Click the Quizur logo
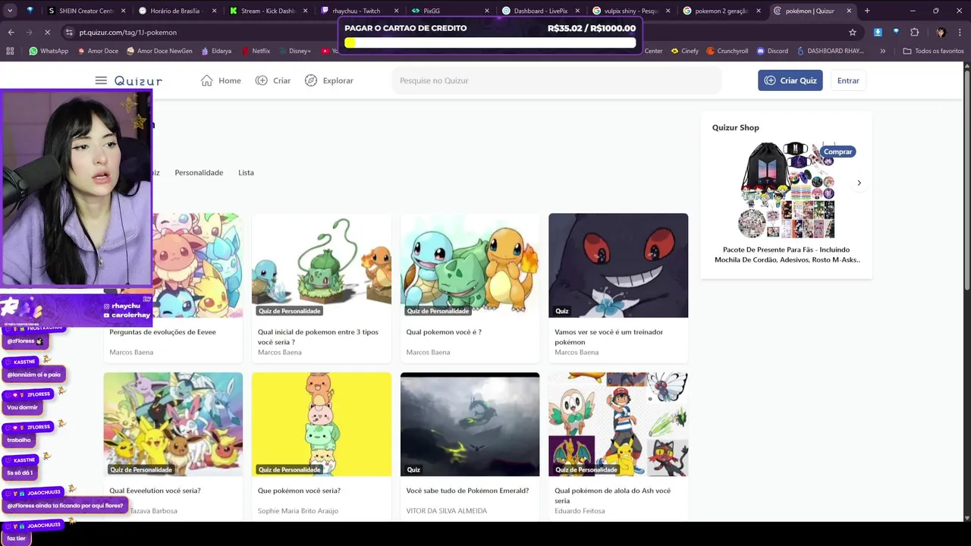This screenshot has height=546, width=971. (x=138, y=80)
